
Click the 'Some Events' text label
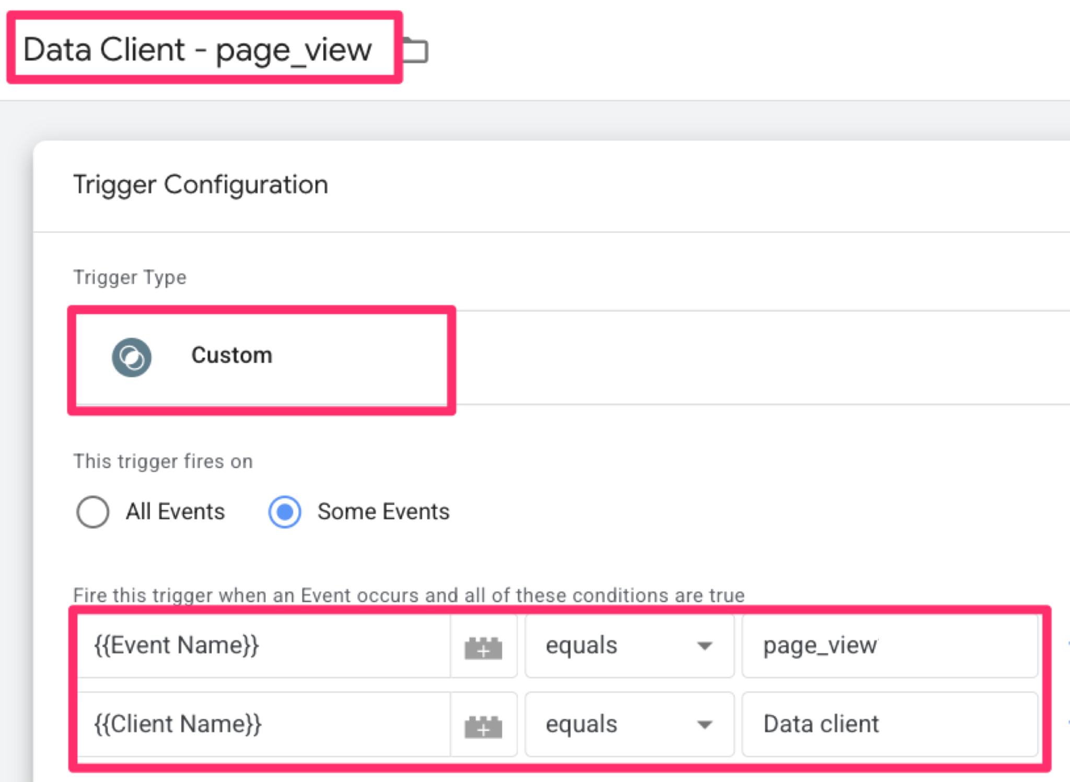383,511
